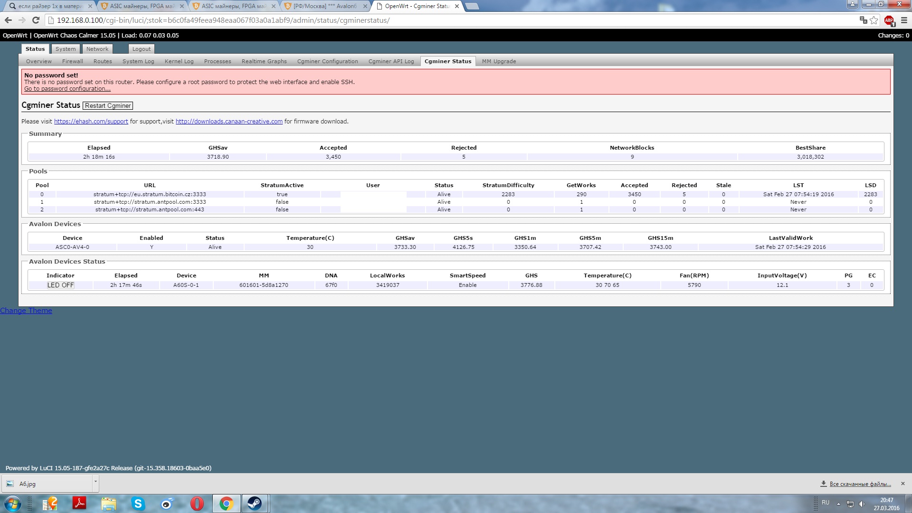Click the browser back arrow

tap(8, 20)
